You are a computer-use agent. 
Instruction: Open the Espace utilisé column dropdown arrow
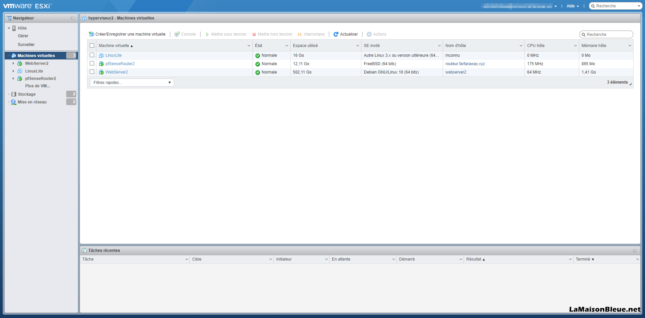[358, 46]
